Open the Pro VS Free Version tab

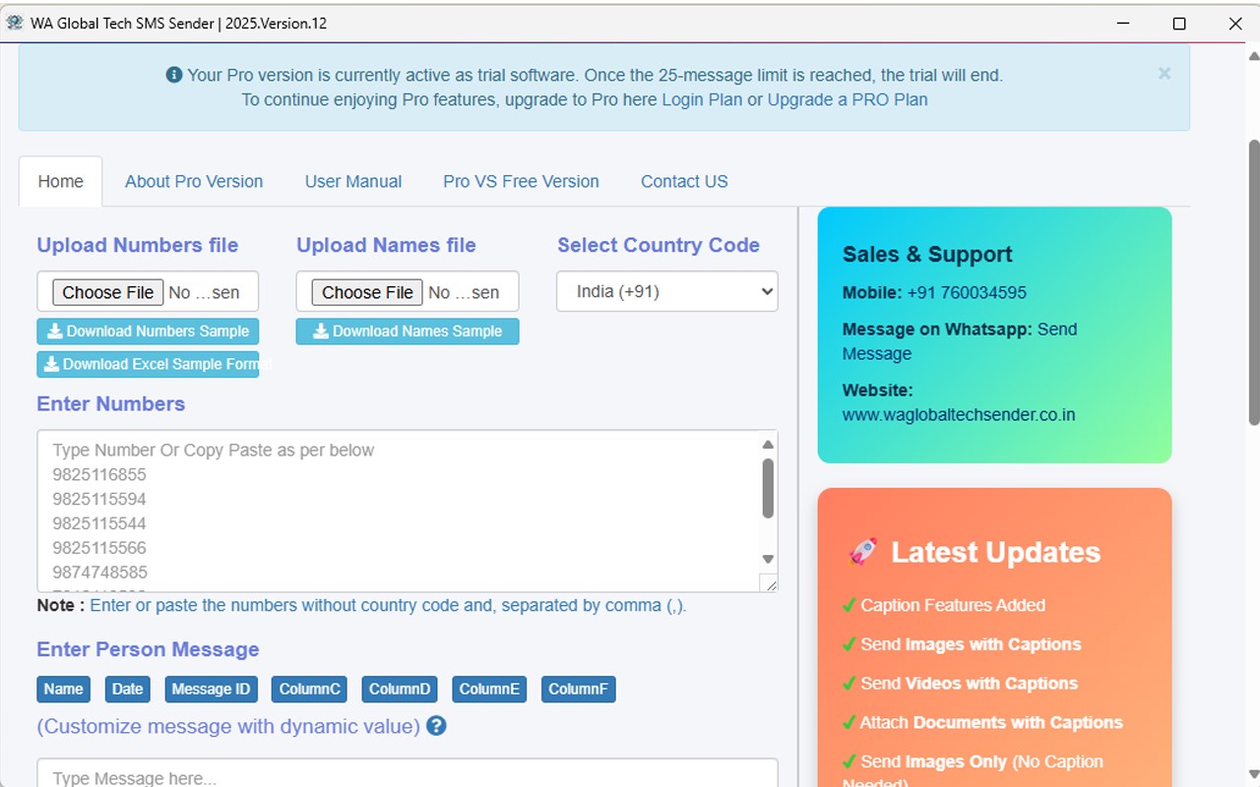521,181
